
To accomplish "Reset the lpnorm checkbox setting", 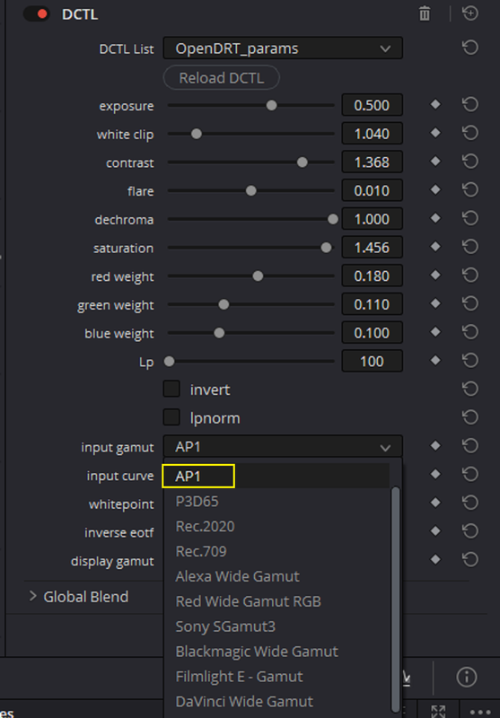I will (470, 417).
